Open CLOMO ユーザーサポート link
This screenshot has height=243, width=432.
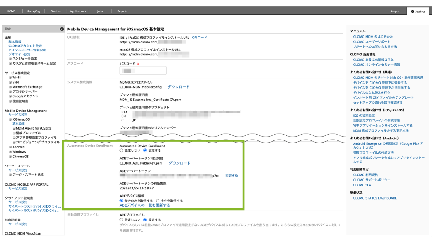(x=371, y=42)
